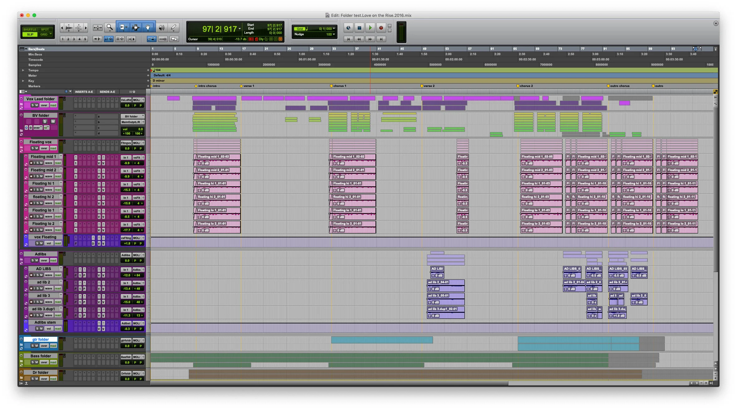
Task: Click the Stop transport button
Action: click(359, 28)
